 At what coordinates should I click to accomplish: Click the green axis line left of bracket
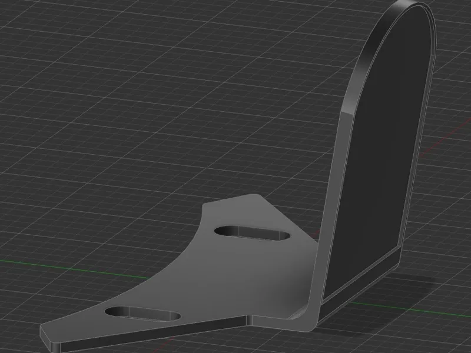[75, 269]
